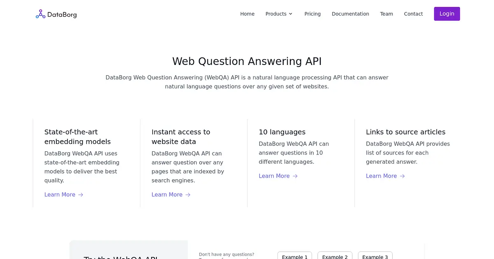Click the DataBorg logo icon
Viewport: 494px width, 259px height.
(40, 14)
